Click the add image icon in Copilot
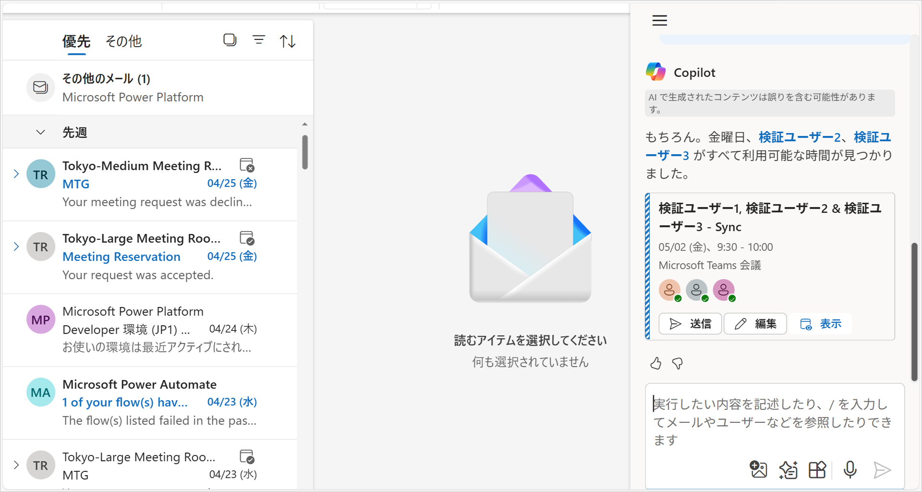Image resolution: width=922 pixels, height=492 pixels. 758,469
